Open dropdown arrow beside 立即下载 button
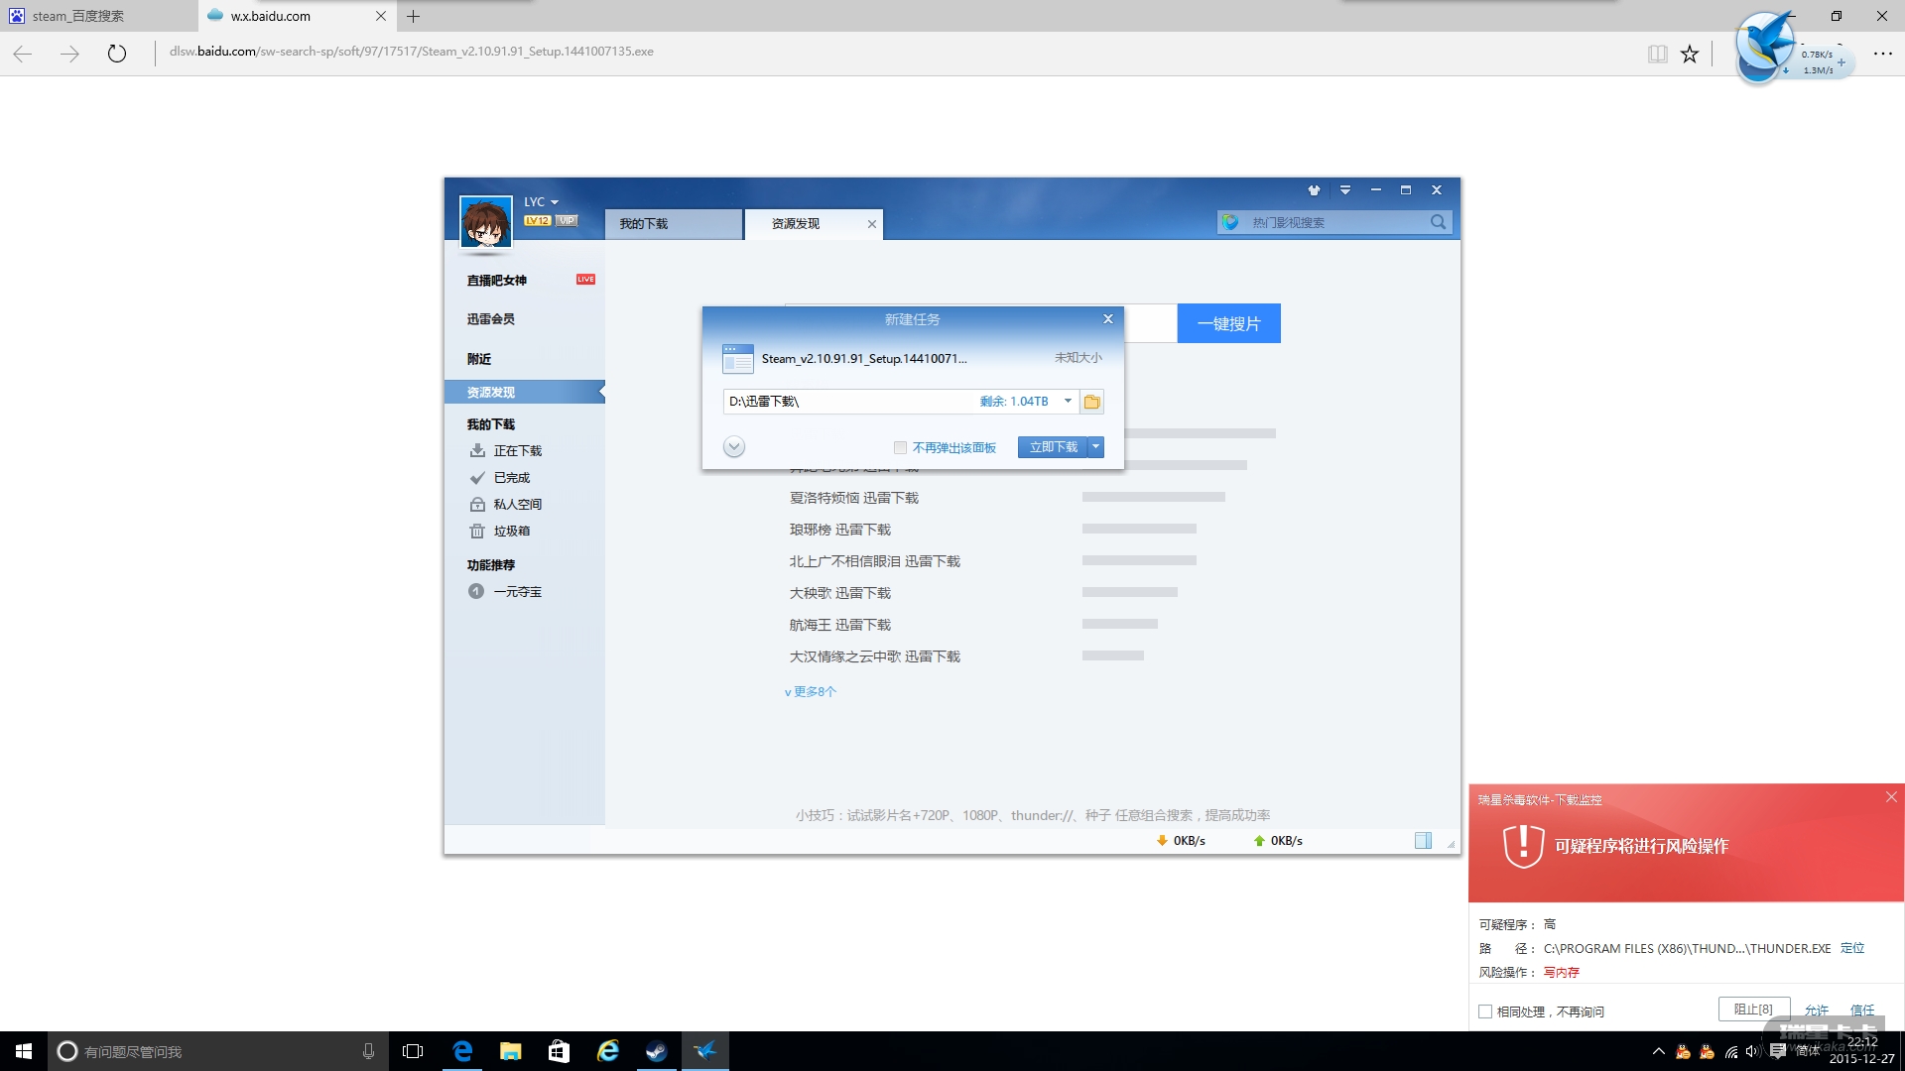 click(x=1096, y=447)
